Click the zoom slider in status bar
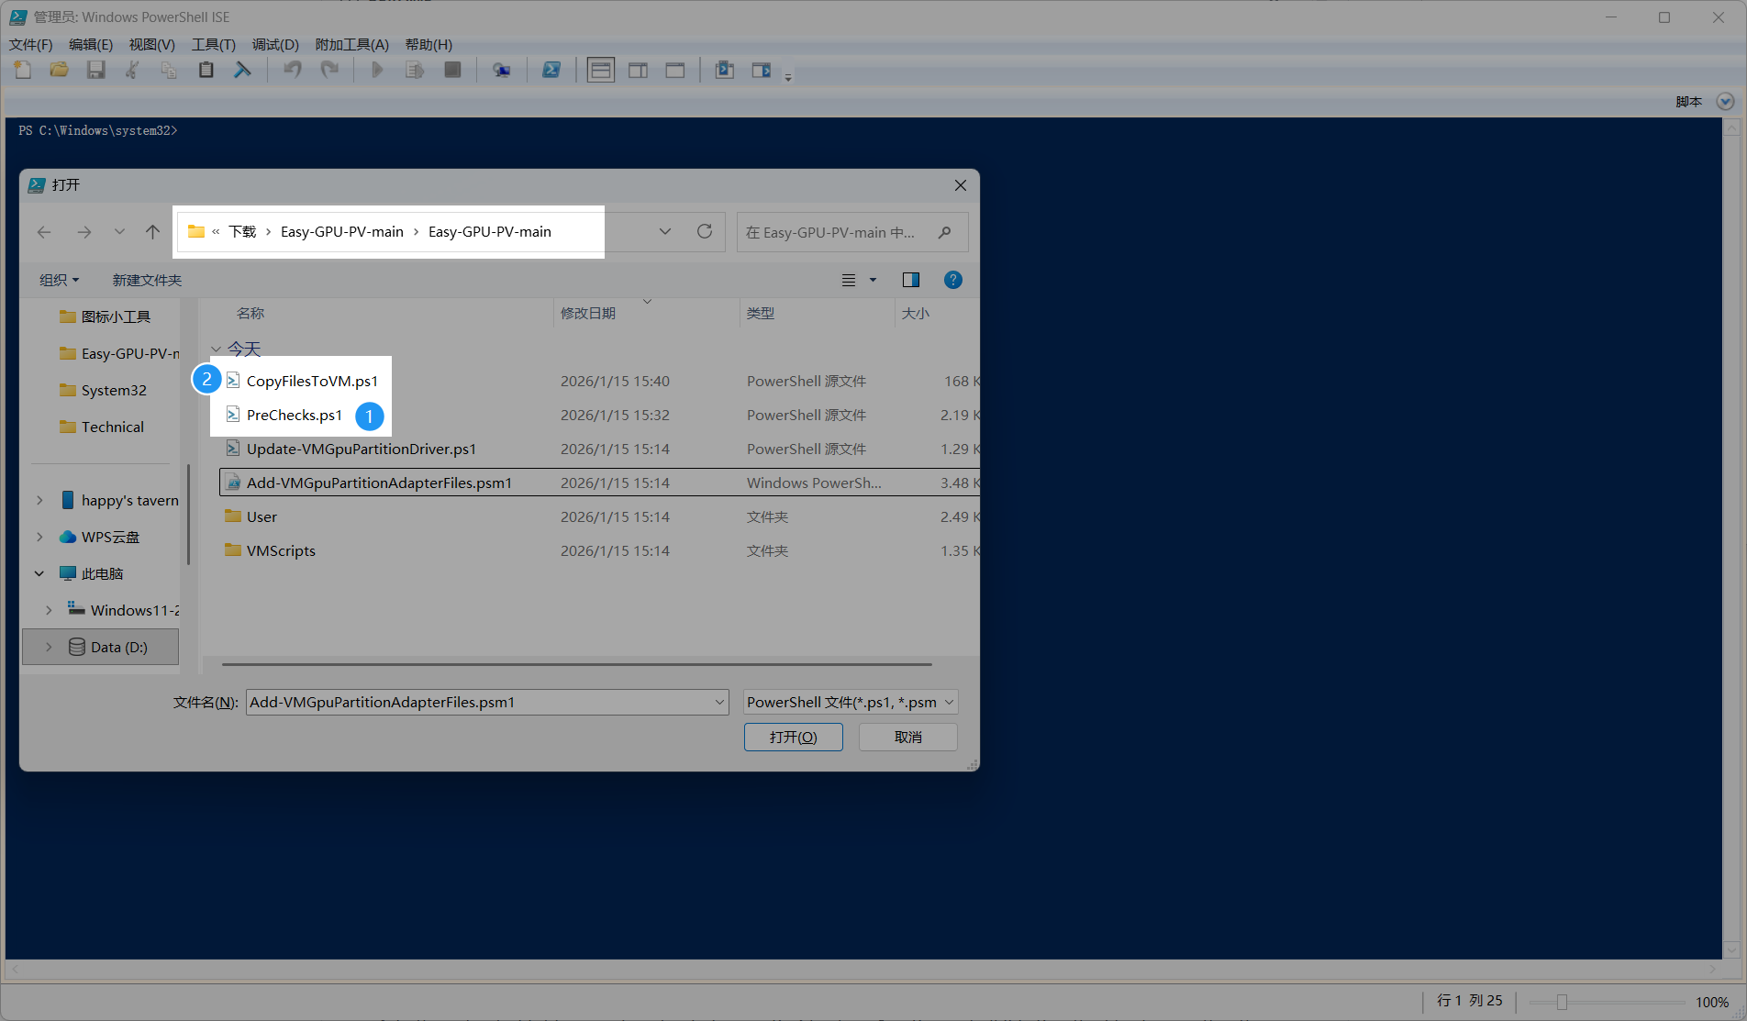 click(x=1562, y=1002)
